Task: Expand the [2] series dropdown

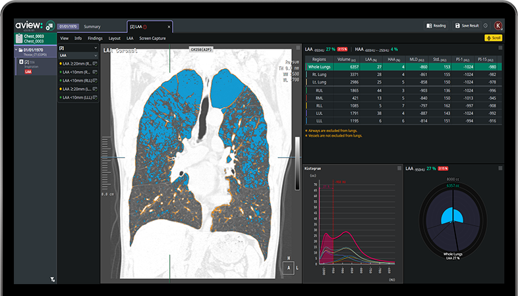Action: coord(96,48)
